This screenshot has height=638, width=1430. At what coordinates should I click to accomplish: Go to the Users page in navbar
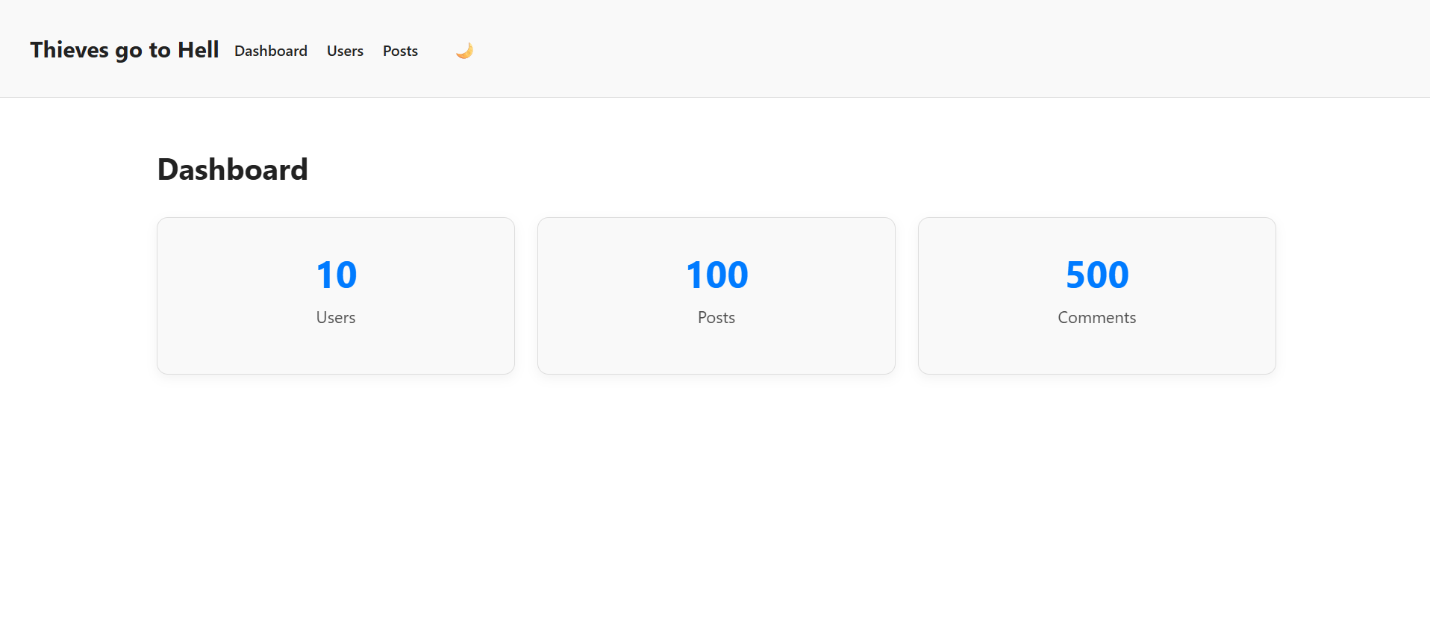(345, 51)
